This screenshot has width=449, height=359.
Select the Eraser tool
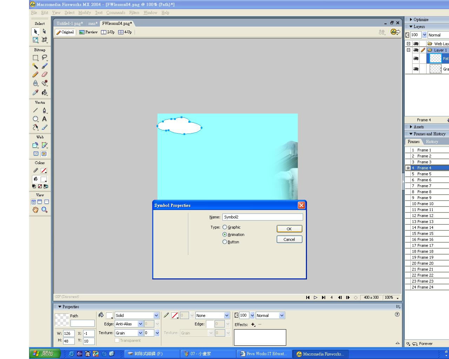[44, 74]
